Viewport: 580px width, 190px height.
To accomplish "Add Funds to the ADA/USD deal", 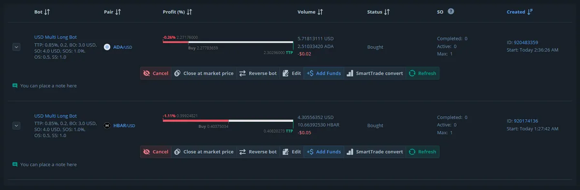I will (x=323, y=73).
